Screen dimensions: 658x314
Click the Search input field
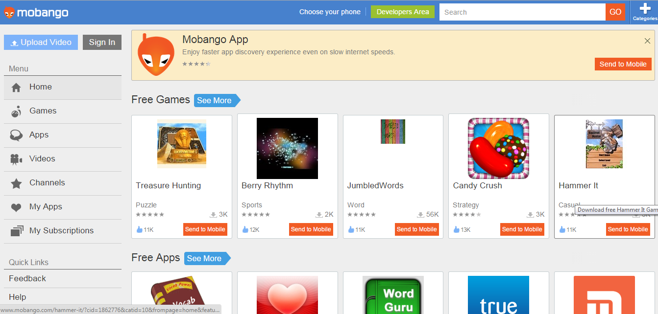pyautogui.click(x=522, y=12)
